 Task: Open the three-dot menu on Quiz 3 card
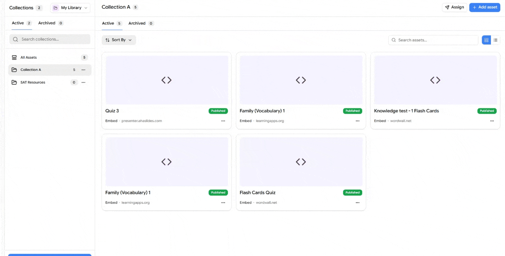click(x=223, y=121)
